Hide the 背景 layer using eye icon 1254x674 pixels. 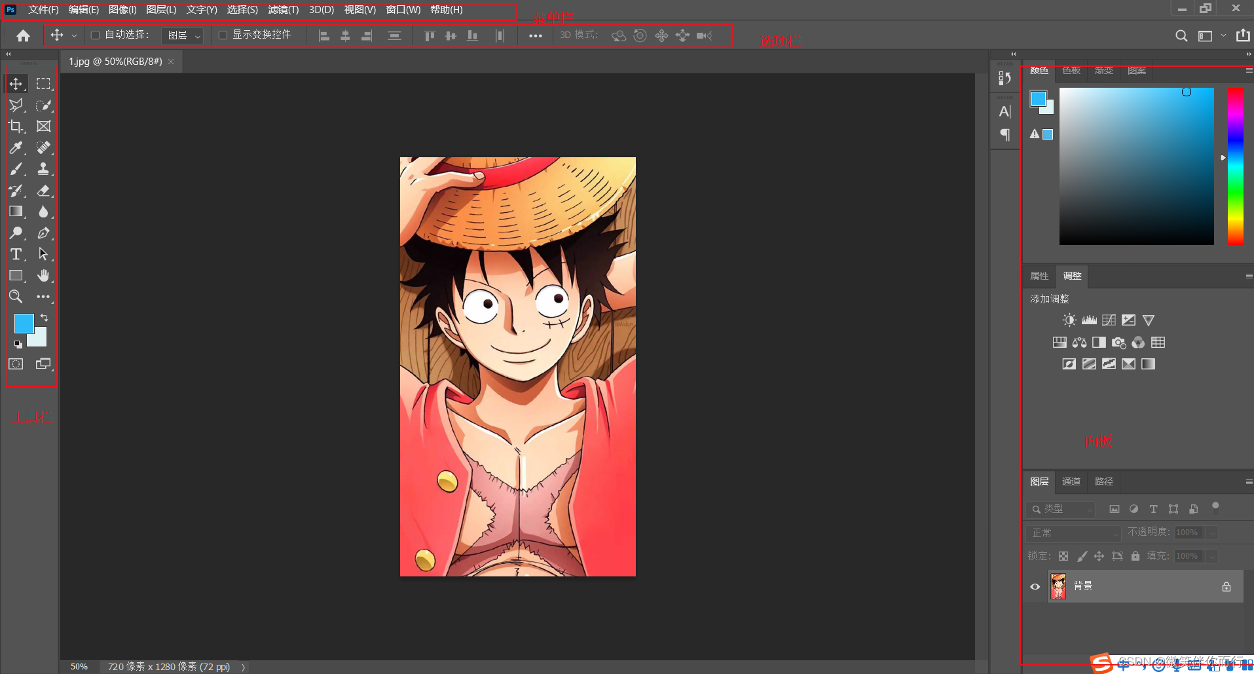(x=1035, y=586)
